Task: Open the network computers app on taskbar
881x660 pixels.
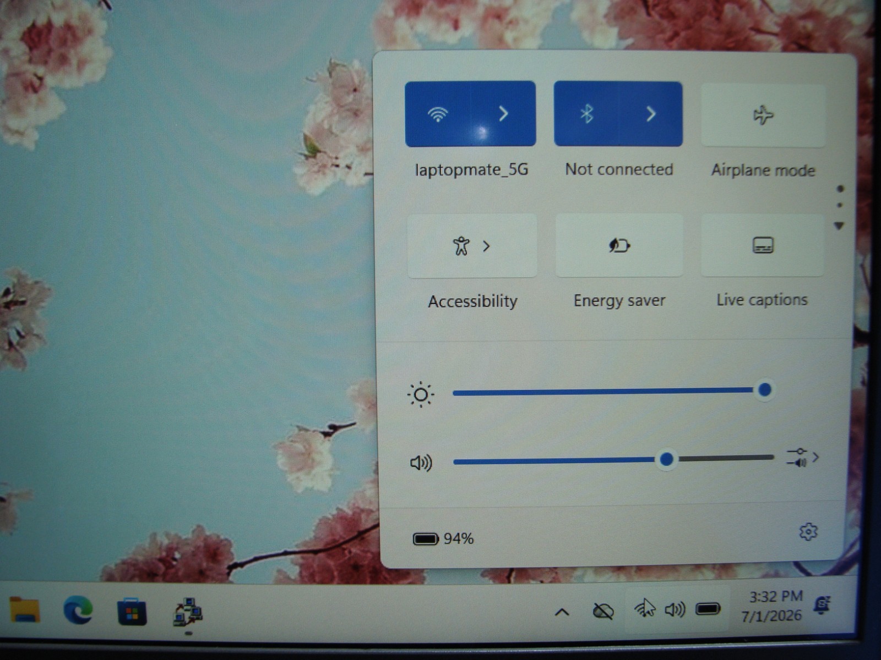Action: point(188,612)
